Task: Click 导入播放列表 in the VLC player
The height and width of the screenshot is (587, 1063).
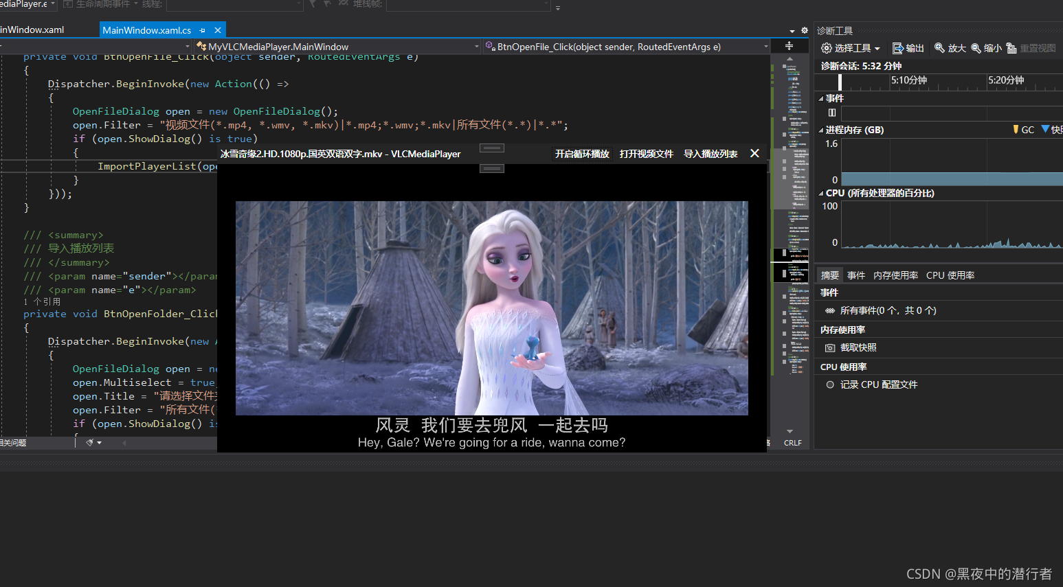Action: [710, 154]
